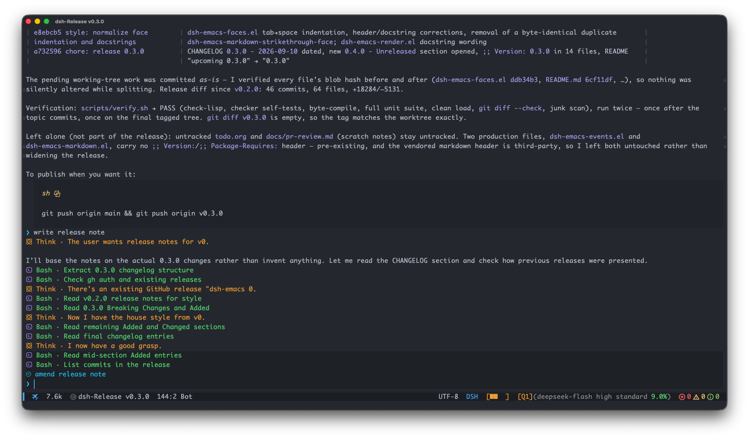
Task: Click the terminal icon before 'Read mid-section Added entries'
Action: (29, 355)
